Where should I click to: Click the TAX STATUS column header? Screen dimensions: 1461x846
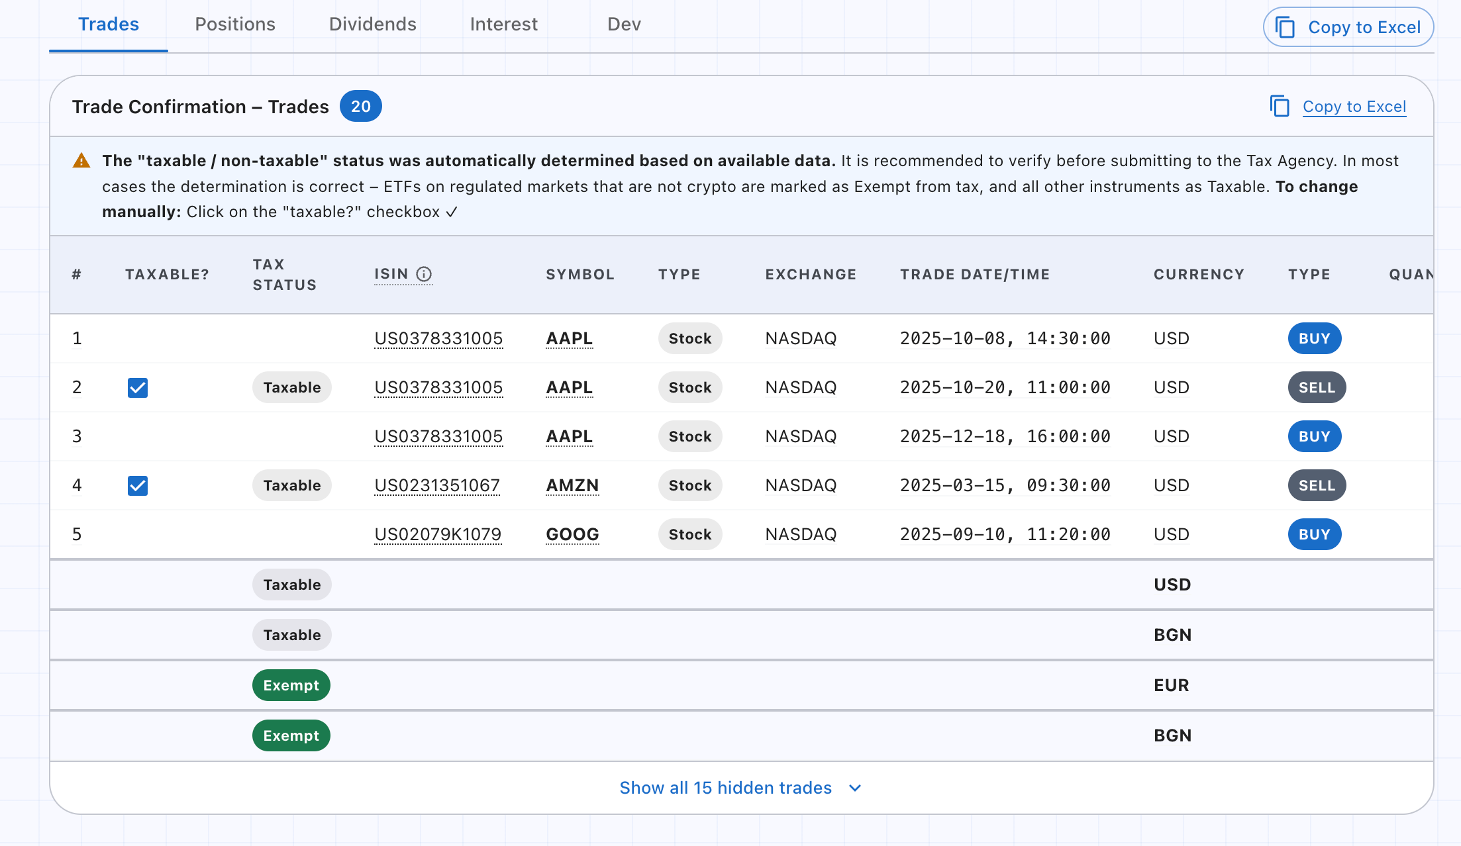click(x=285, y=275)
